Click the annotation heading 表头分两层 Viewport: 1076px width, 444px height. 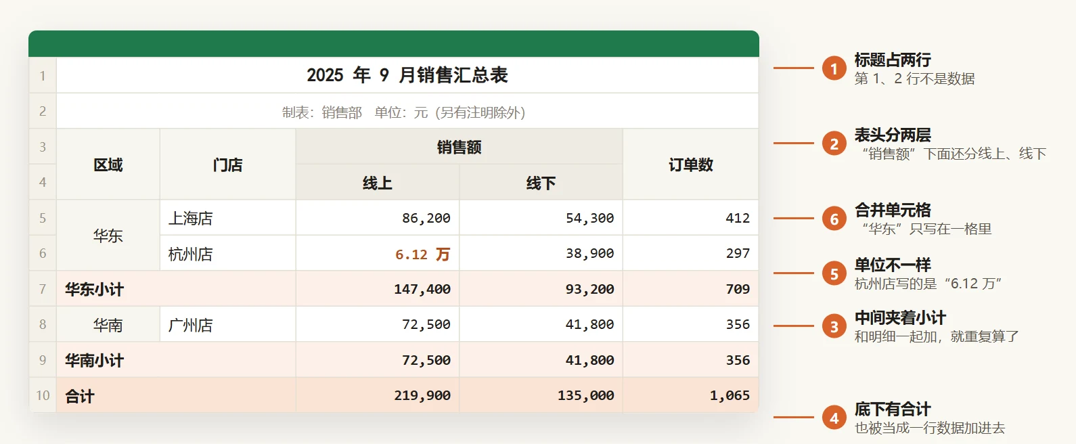(893, 135)
